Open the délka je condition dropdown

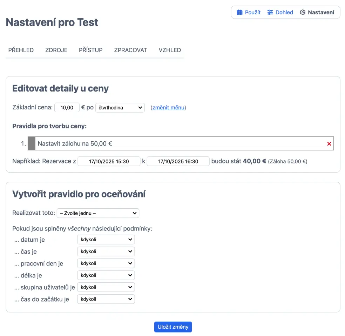tap(106, 275)
